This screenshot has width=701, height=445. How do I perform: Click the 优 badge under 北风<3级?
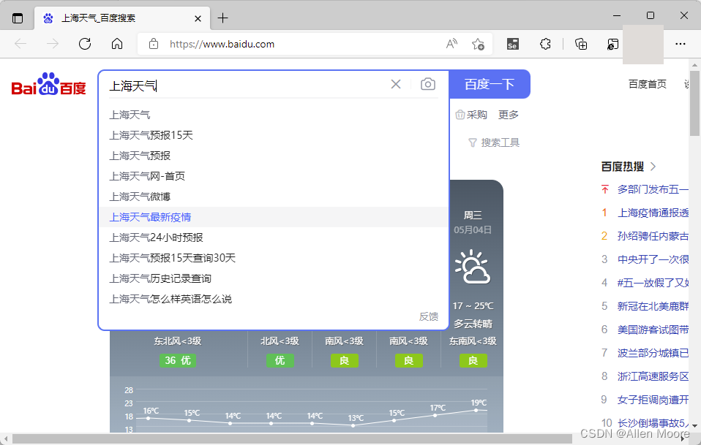(280, 360)
